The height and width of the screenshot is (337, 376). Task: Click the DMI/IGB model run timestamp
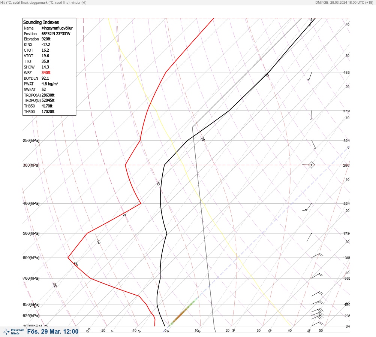click(344, 3)
